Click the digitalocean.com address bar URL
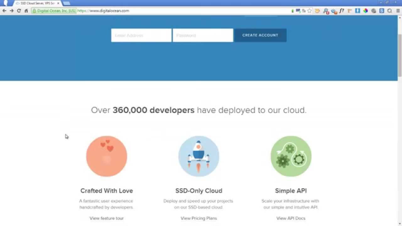 point(103,11)
